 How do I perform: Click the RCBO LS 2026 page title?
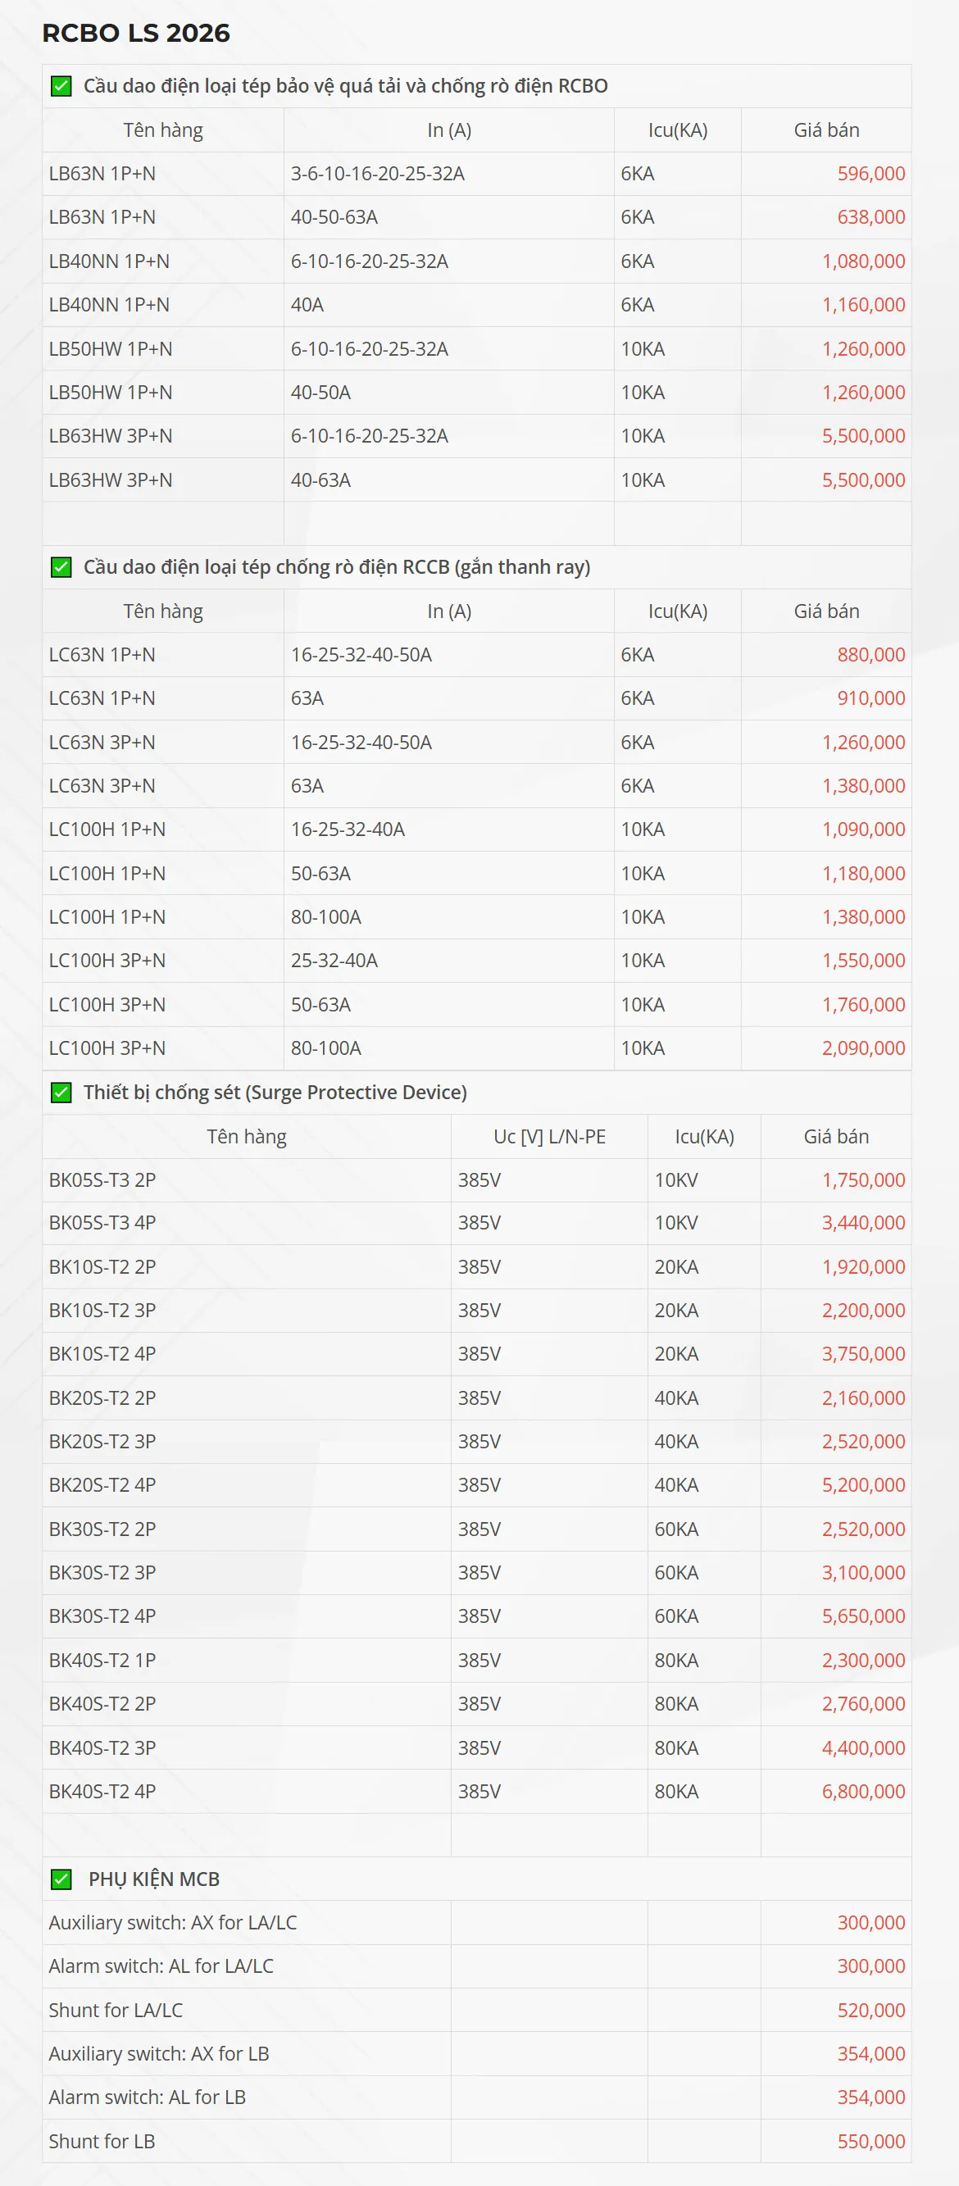[136, 32]
